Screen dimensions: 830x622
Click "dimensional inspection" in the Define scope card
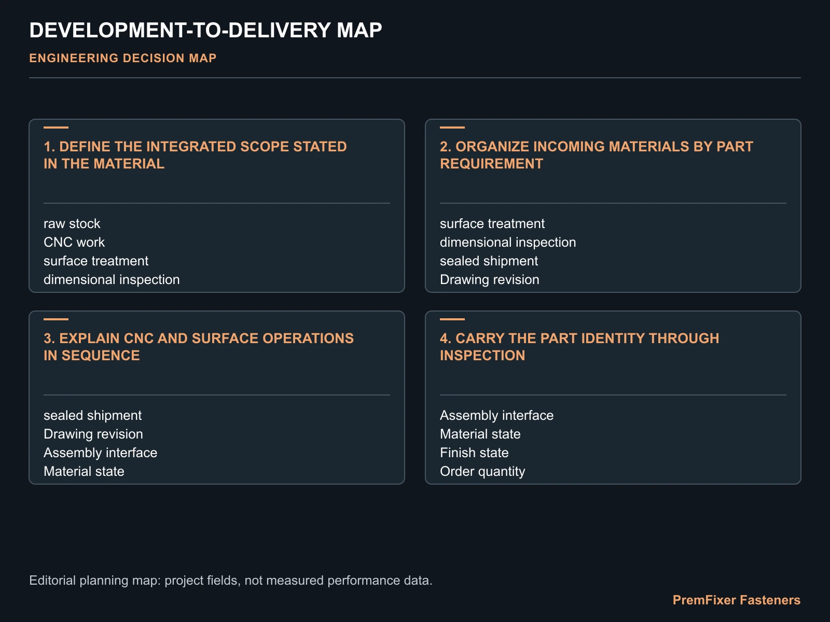point(112,280)
